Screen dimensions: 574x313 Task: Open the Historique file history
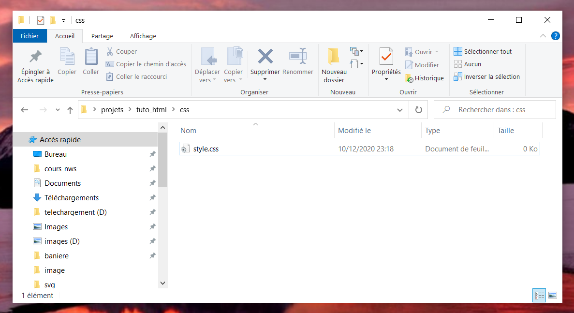(424, 78)
